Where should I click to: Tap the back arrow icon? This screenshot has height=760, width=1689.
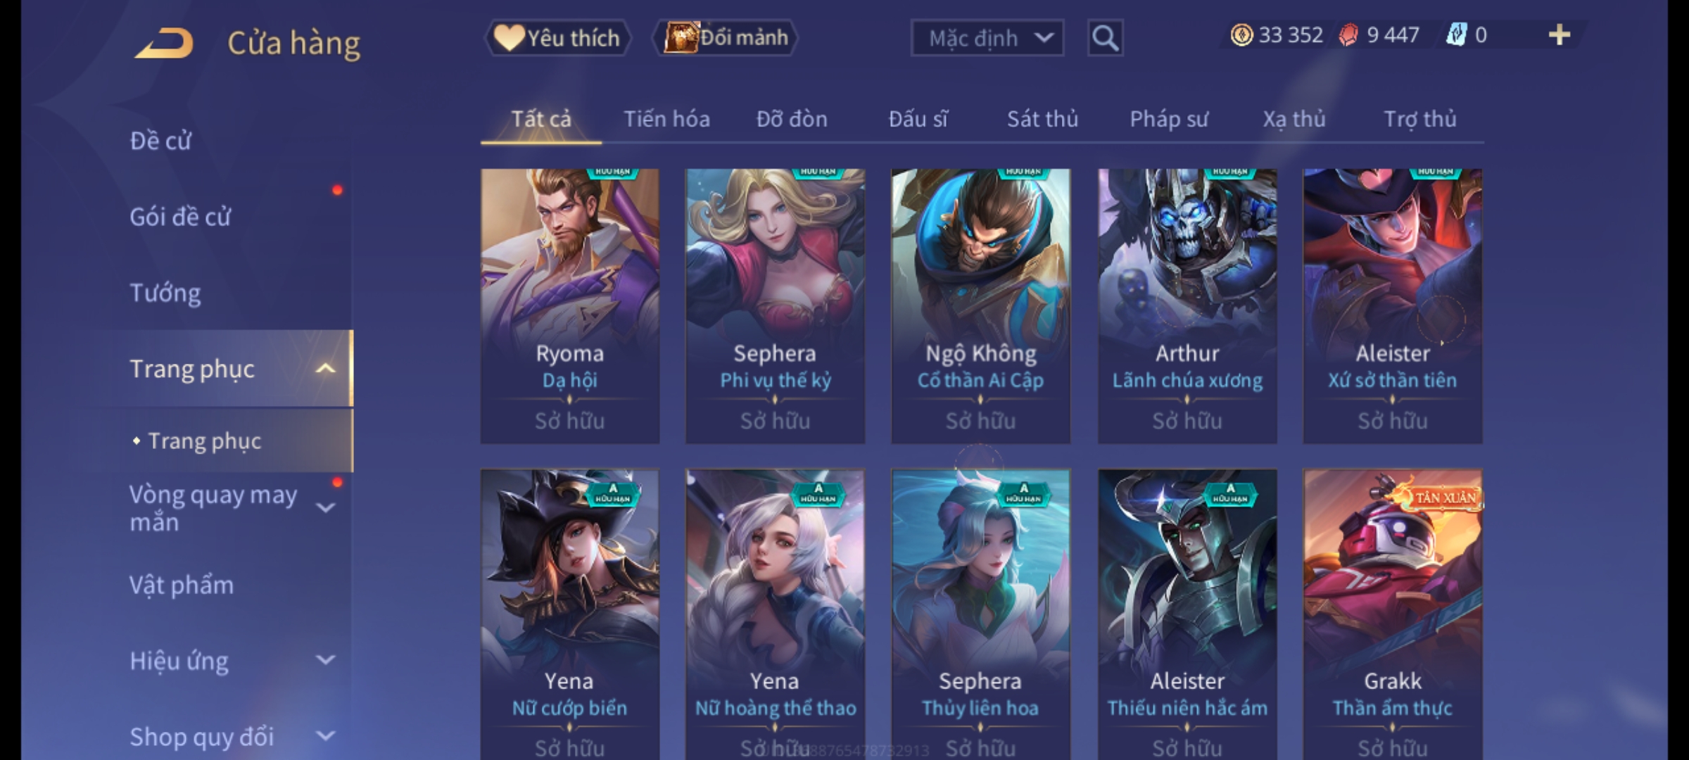click(x=164, y=44)
